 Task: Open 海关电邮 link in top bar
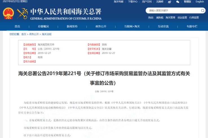pyautogui.click(x=119, y=2)
